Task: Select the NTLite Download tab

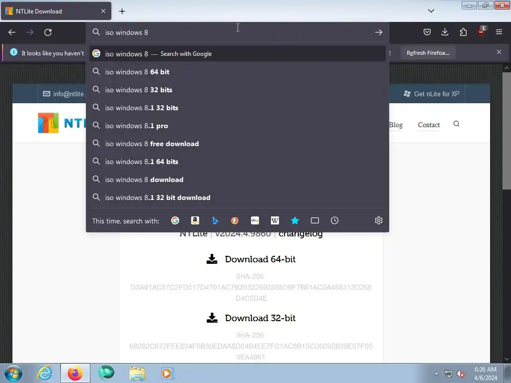Action: (x=56, y=11)
